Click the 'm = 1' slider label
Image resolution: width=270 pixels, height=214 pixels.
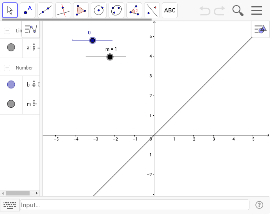[111, 49]
